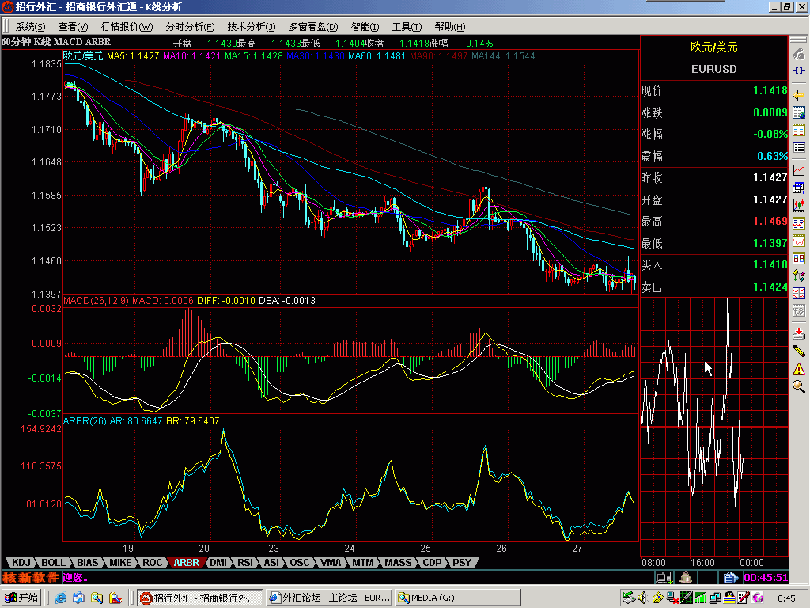This screenshot has height=608, width=810.
Task: Open the 系统(S) menu
Action: (x=30, y=27)
